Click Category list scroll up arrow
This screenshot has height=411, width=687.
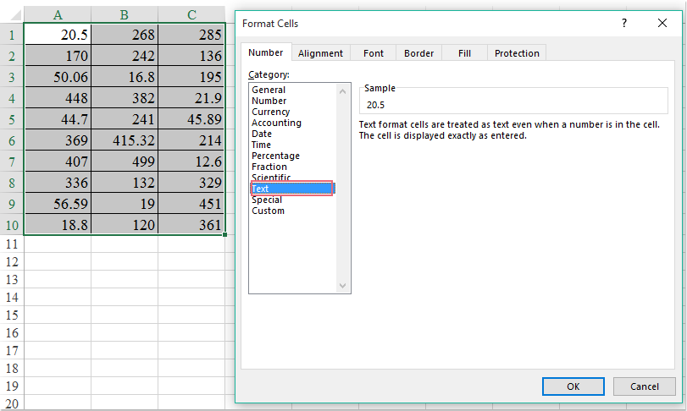tap(343, 90)
